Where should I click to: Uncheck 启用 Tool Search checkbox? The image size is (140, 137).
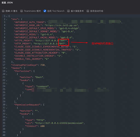[x=45, y=11]
